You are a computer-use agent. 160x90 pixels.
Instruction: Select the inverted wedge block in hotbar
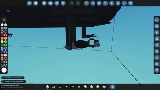coord(104,87)
